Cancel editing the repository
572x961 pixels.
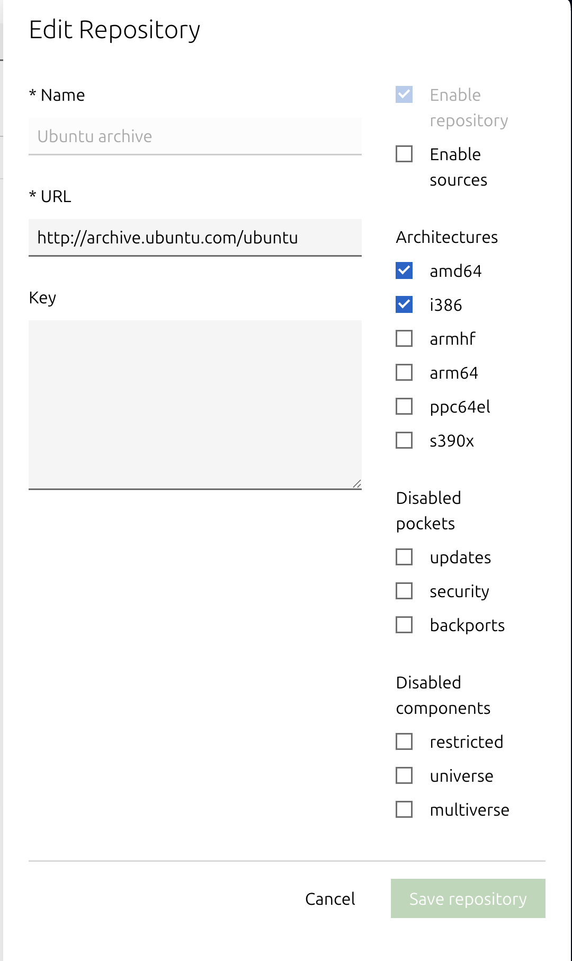click(x=330, y=899)
